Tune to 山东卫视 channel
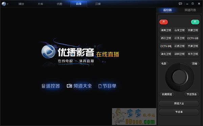The width and height of the screenshot is (203, 126). [179, 30]
